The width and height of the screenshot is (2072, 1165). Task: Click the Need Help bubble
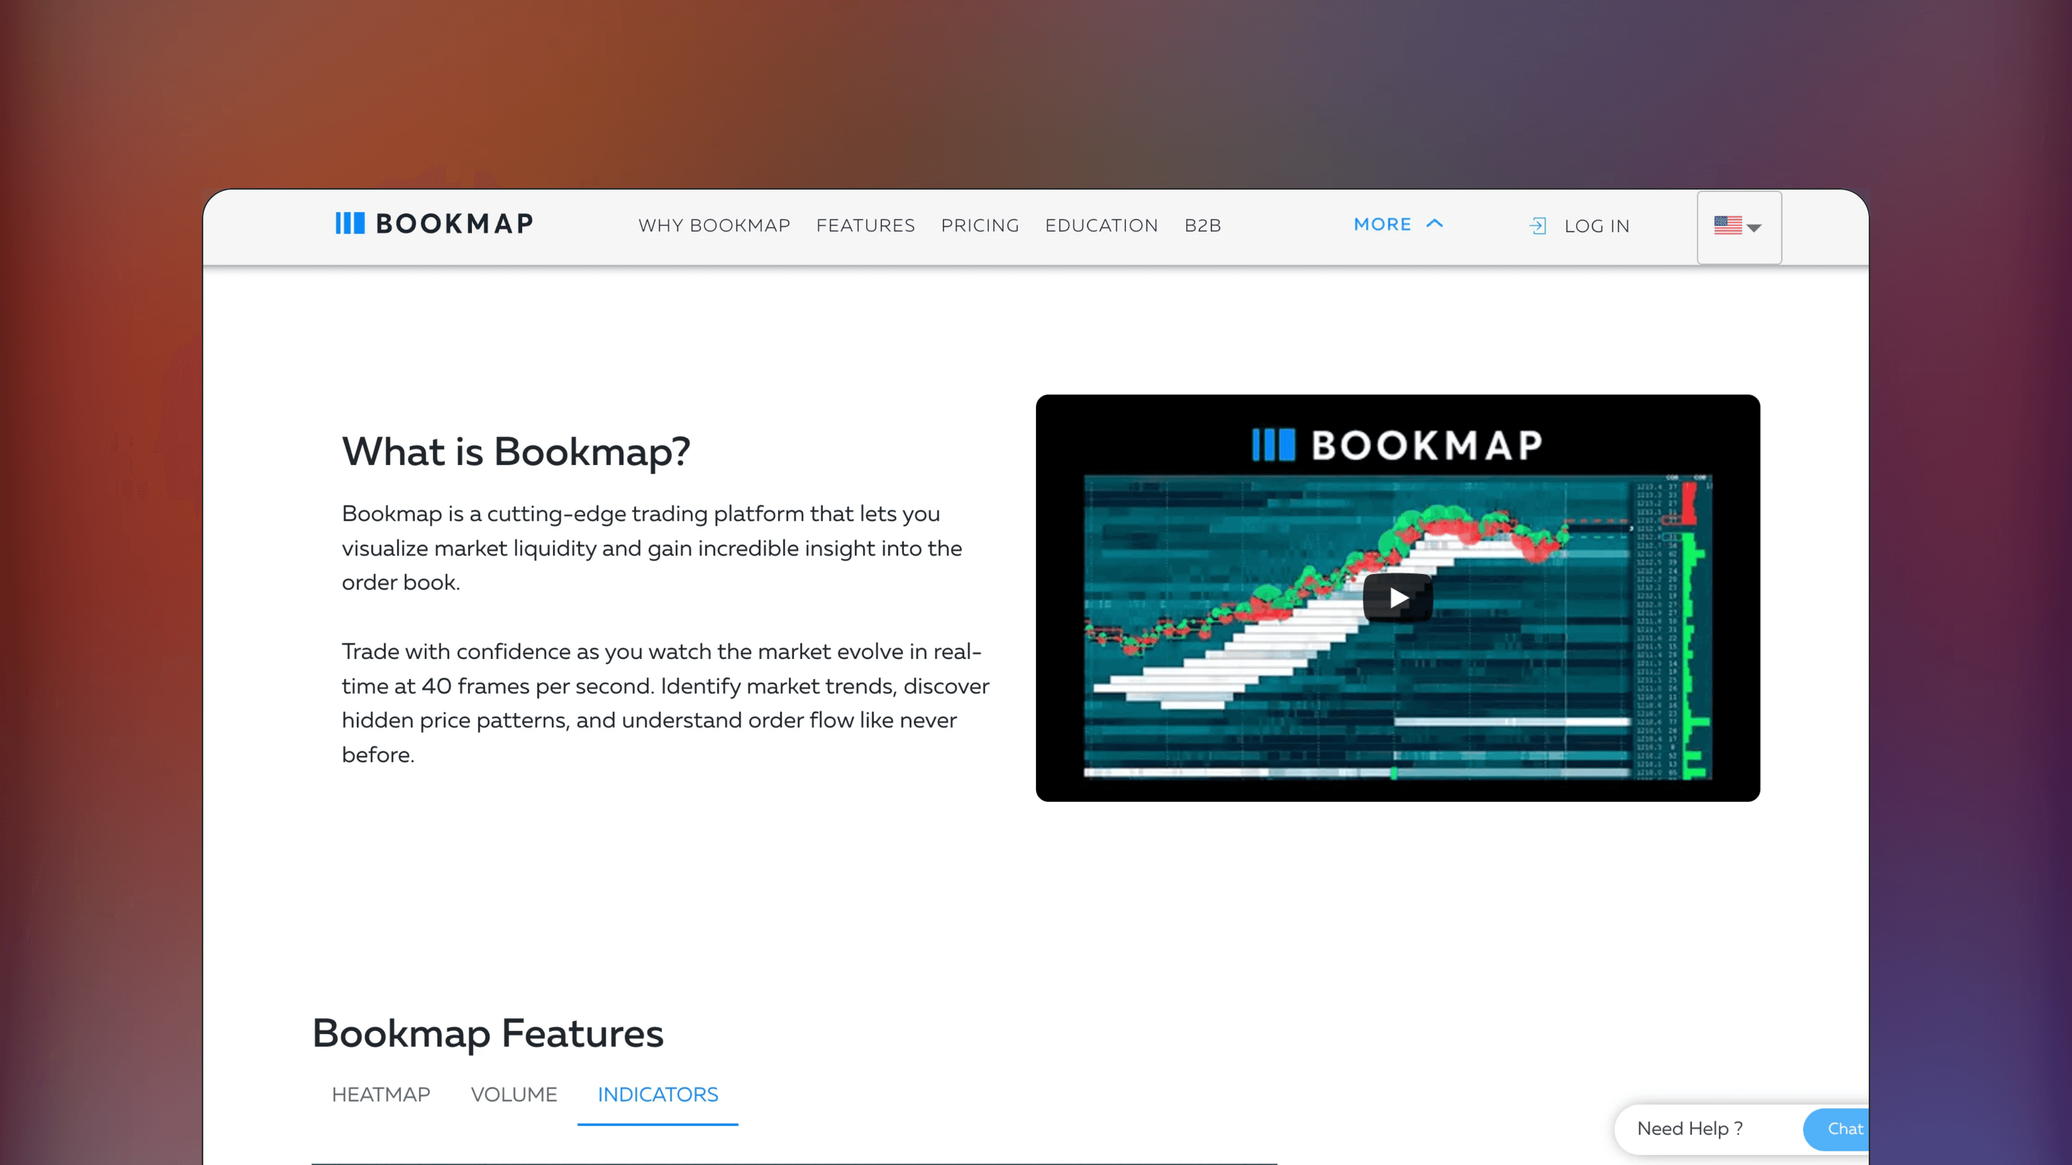(1690, 1129)
